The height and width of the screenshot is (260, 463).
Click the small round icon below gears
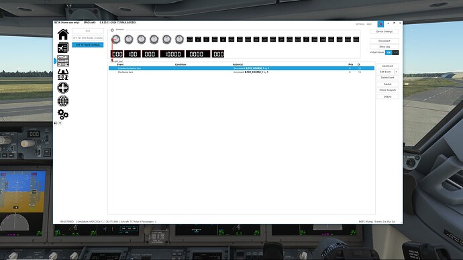(60, 123)
